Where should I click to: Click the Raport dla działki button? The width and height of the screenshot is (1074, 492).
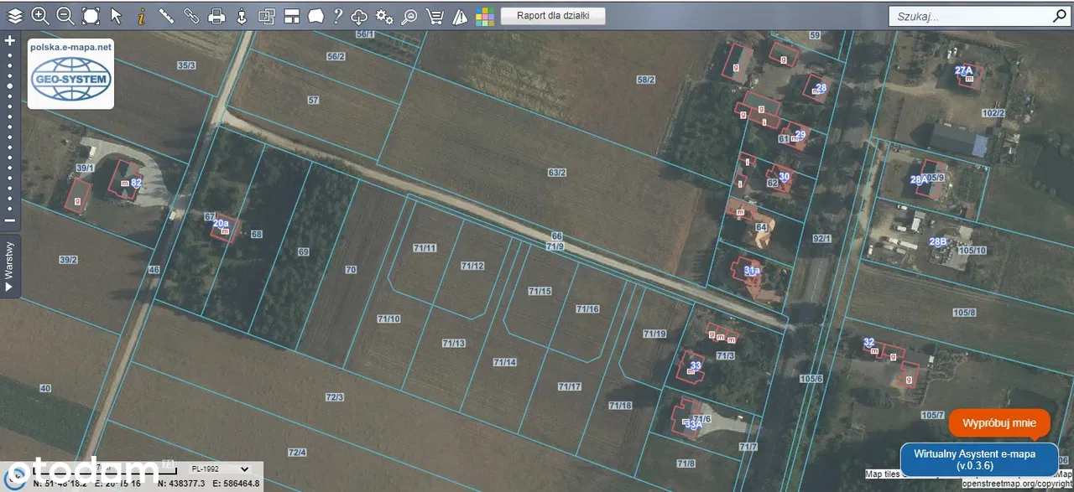pos(552,15)
